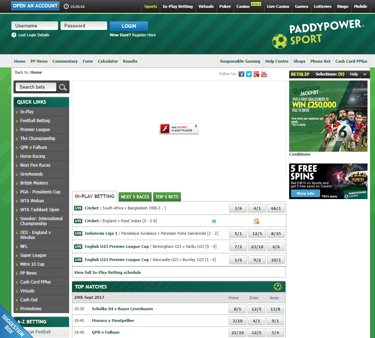Go to Commentary navigation item
Screen dimensions: 375x338
65,61
